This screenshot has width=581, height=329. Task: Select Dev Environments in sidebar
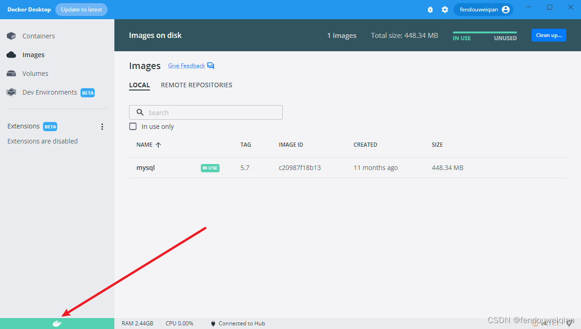tap(50, 92)
